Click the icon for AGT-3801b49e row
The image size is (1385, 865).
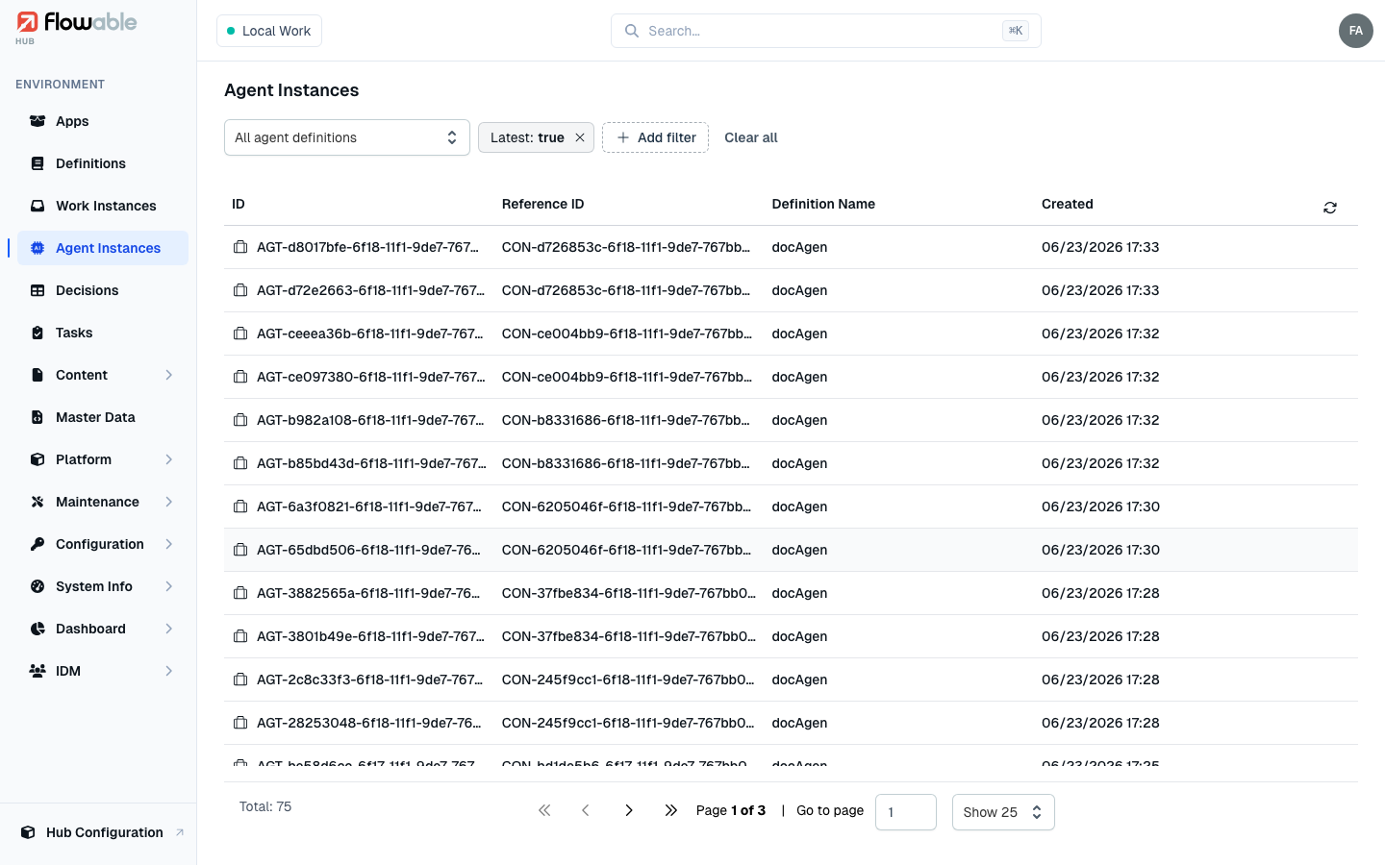click(240, 636)
